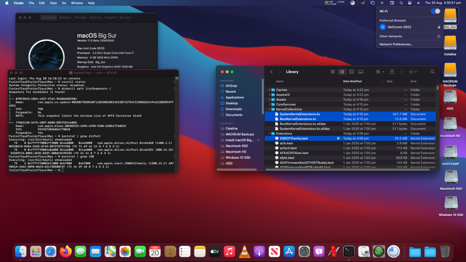Viewport: 466px width, 262px height.
Task: Open the Window menu
Action: pyautogui.click(x=77, y=3)
